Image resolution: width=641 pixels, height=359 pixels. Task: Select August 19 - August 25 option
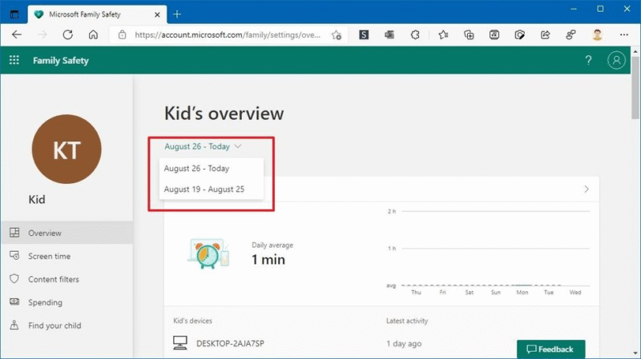click(x=204, y=189)
